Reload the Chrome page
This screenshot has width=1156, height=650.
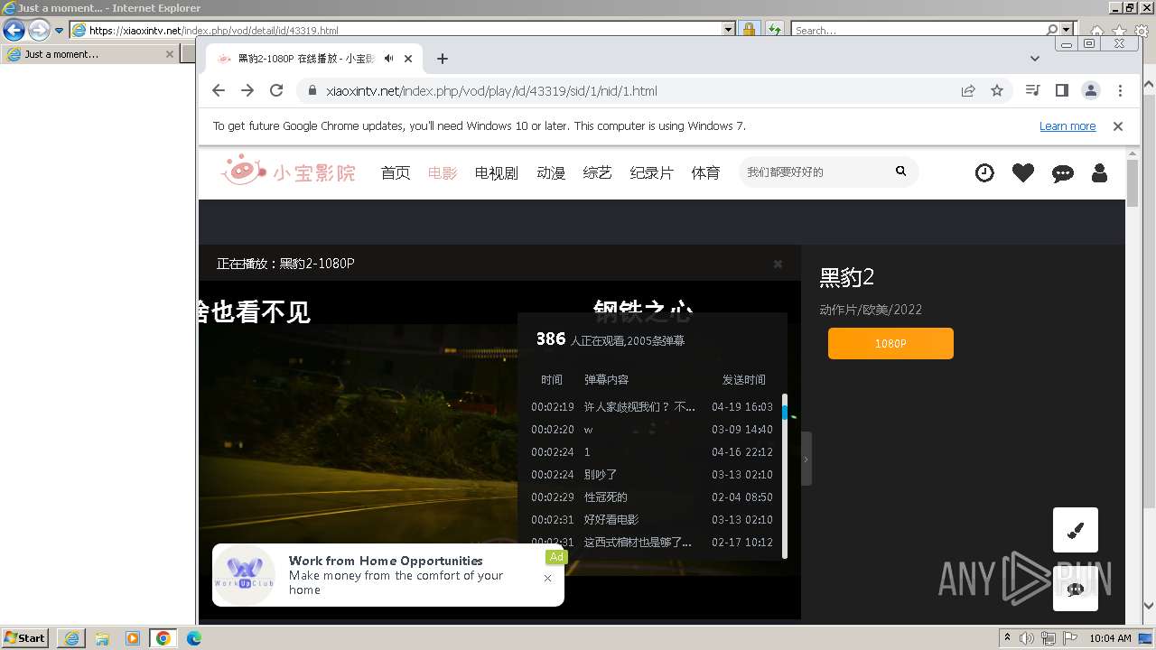[276, 90]
